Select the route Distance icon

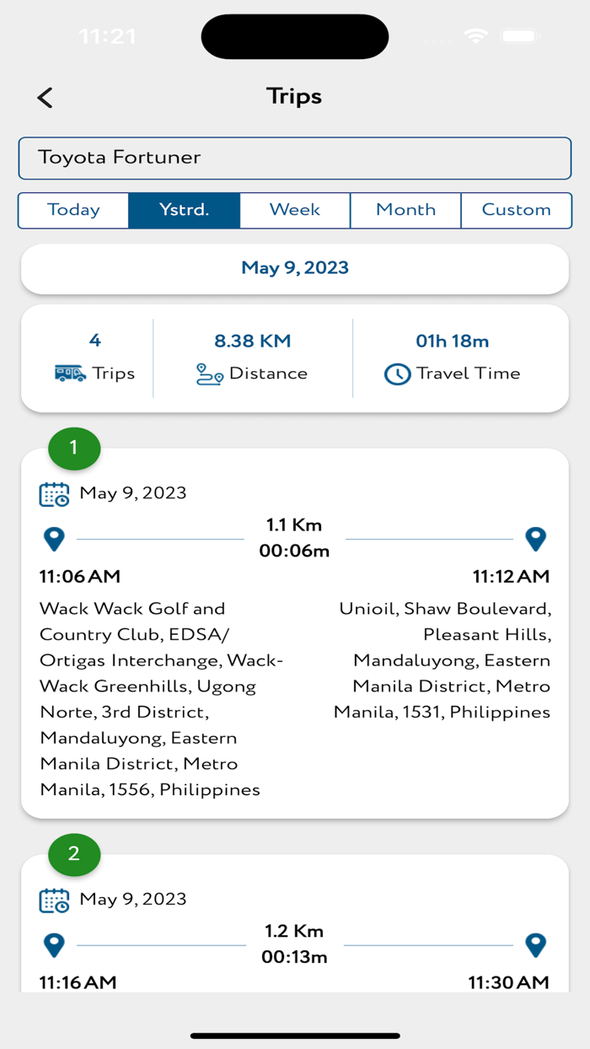click(207, 373)
